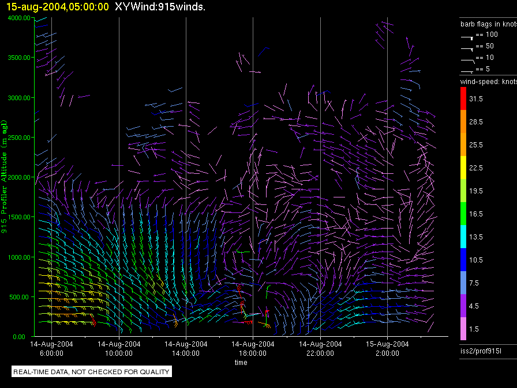Click the red 31.5 knots color swatch
This screenshot has width=517, height=388.
click(463, 98)
